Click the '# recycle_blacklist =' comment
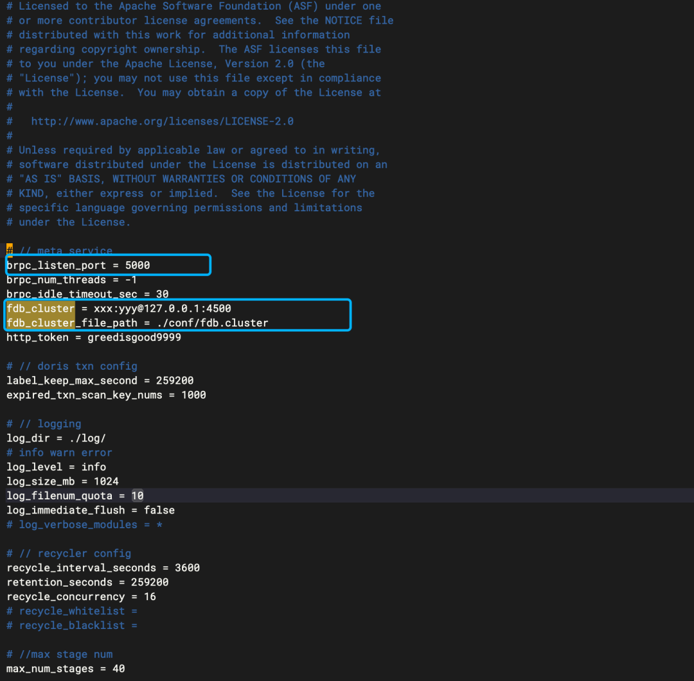The image size is (694, 681). coord(72,625)
